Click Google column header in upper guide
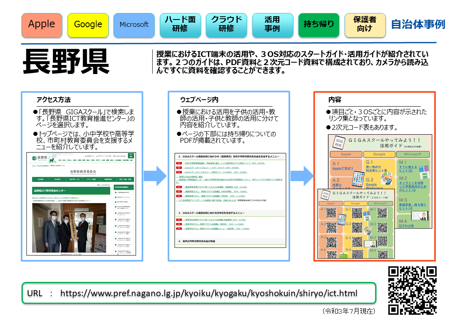This screenshot has width=457, height=323. [379, 154]
